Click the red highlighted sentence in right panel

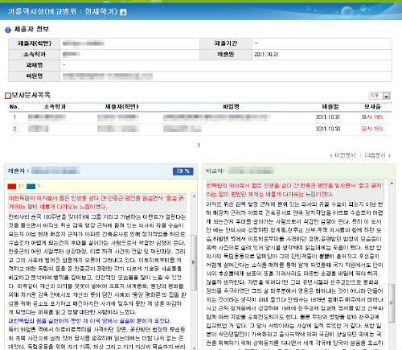click(295, 190)
